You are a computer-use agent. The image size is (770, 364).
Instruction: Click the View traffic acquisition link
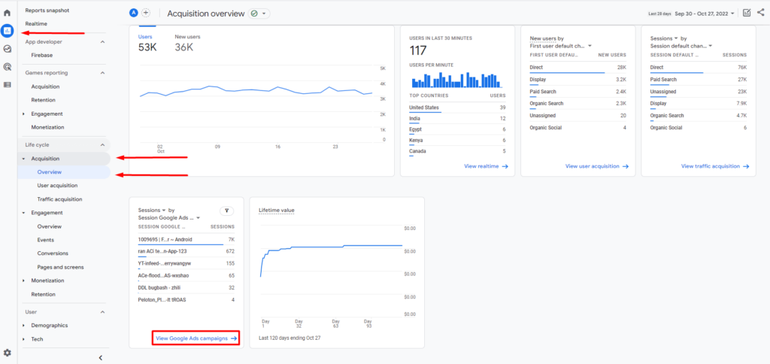(x=716, y=166)
